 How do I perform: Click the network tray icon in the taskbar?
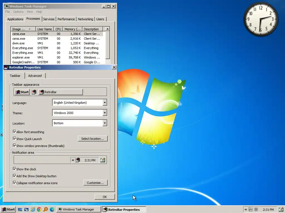(x=250, y=210)
